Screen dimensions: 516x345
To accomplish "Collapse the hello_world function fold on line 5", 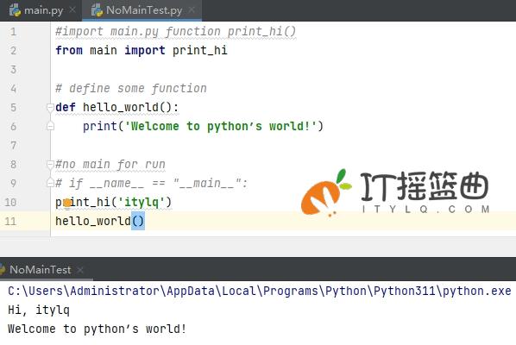I will point(50,108).
